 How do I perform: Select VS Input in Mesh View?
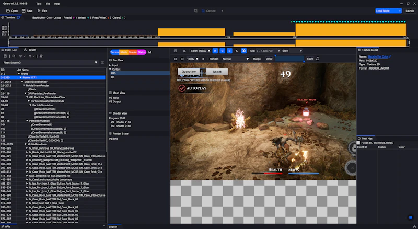(114, 98)
